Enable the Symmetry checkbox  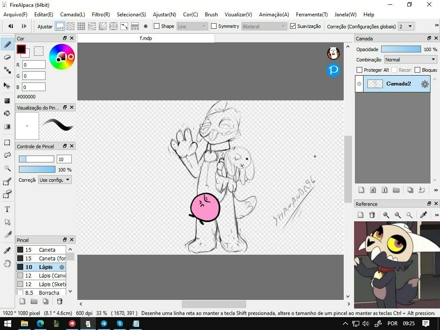pyautogui.click(x=214, y=26)
